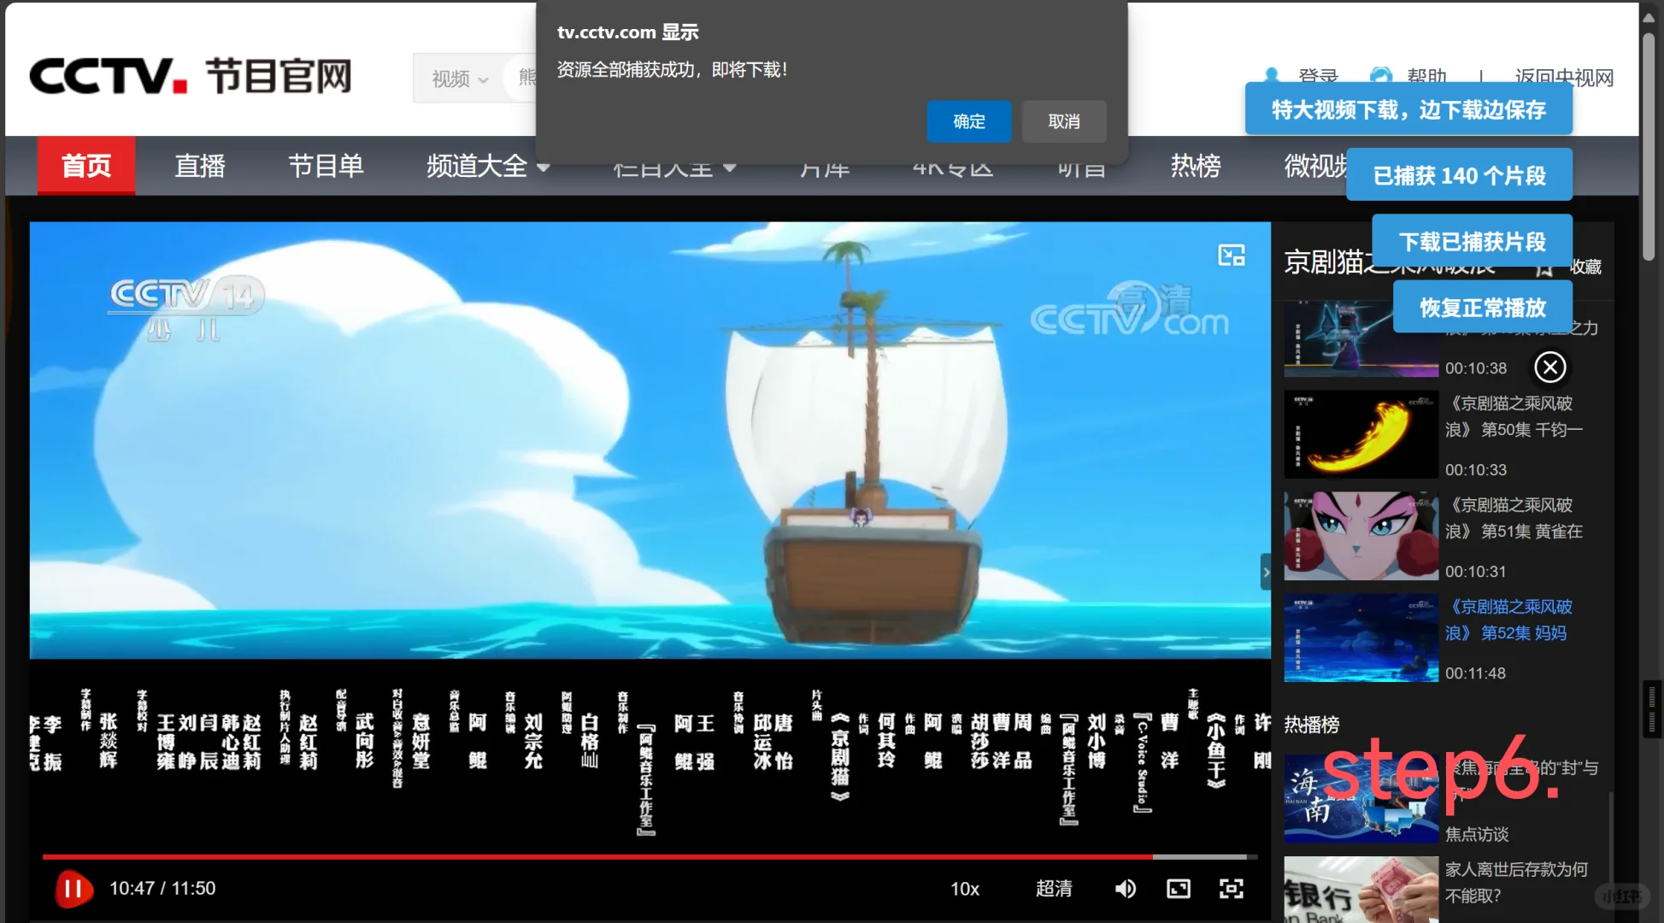Switch to the 直播 tab
Screen dimensions: 1664x923
(199, 166)
